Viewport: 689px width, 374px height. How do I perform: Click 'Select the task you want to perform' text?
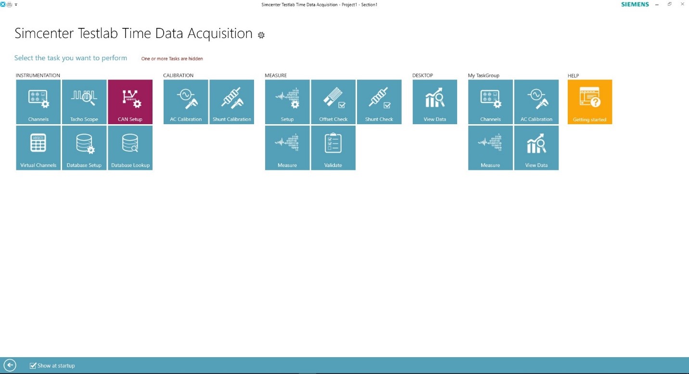pos(71,58)
